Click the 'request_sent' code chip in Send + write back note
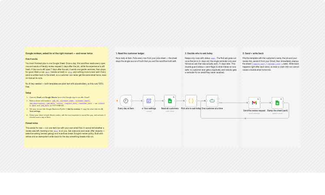 coord(259,64)
